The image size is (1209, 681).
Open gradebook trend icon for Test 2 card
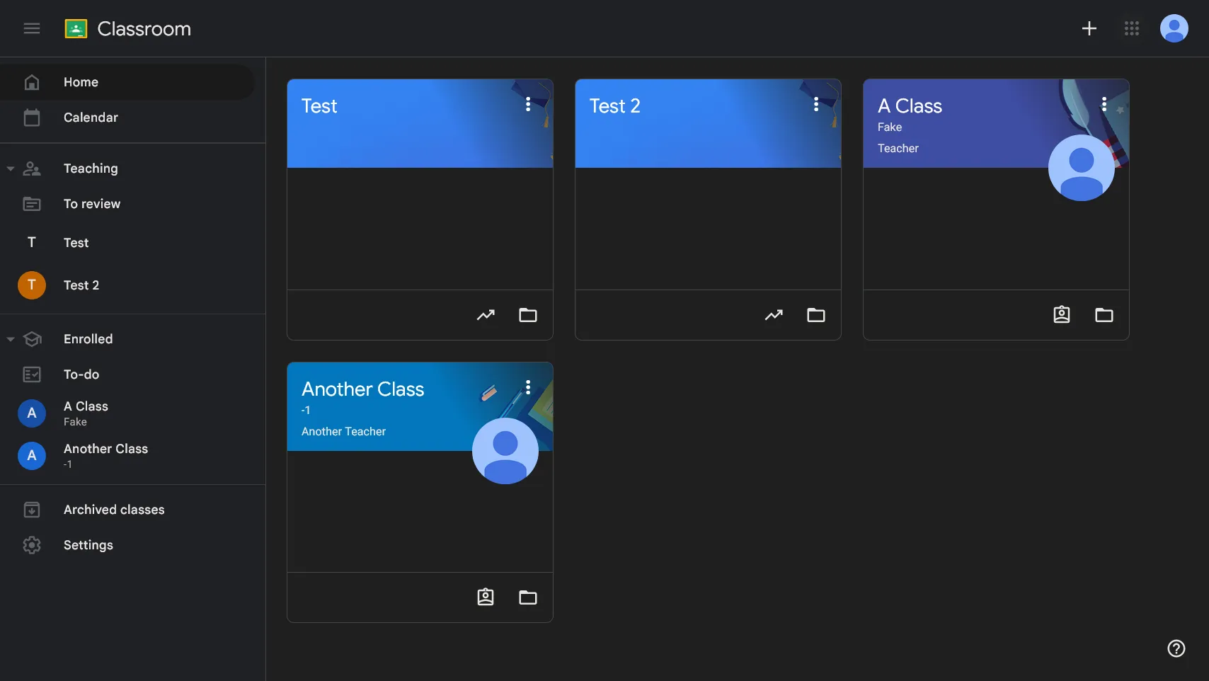point(774,315)
